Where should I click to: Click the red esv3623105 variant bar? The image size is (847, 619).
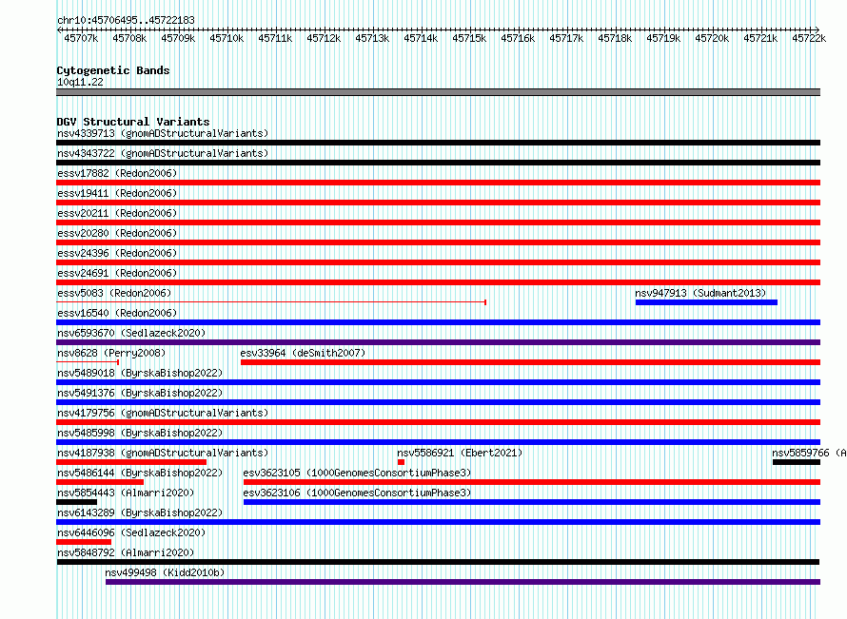tap(532, 482)
